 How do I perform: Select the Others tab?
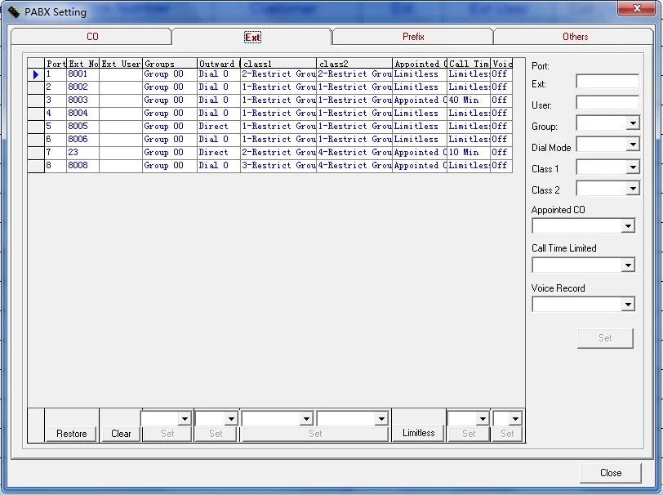coord(575,37)
